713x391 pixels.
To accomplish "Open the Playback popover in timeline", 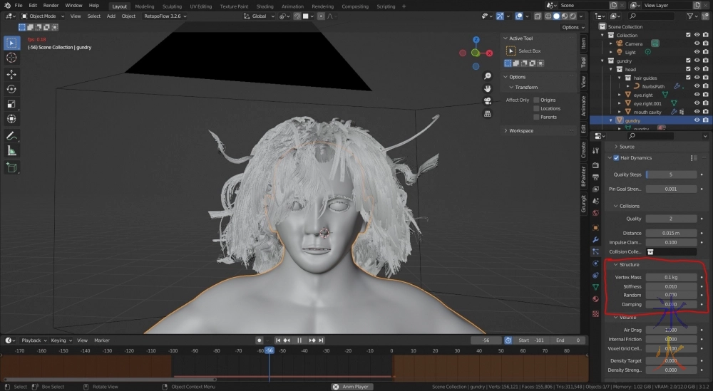I will 33,340.
